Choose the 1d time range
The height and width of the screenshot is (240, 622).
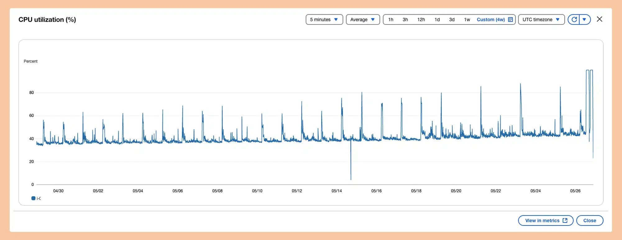[437, 20]
